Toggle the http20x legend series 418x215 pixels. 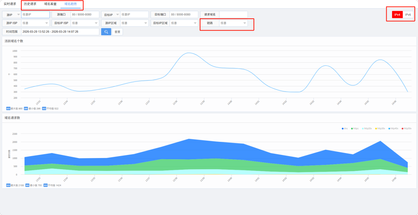(367, 129)
